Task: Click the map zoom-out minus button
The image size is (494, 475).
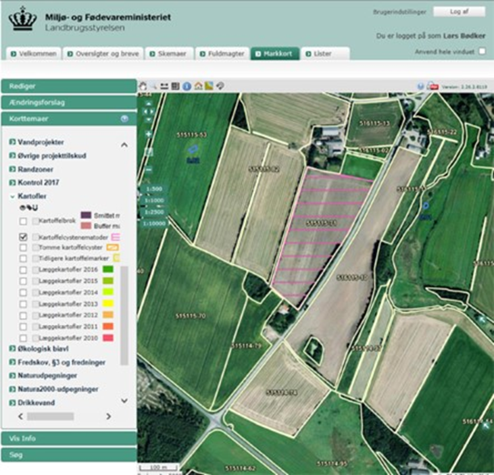Action: click(149, 170)
